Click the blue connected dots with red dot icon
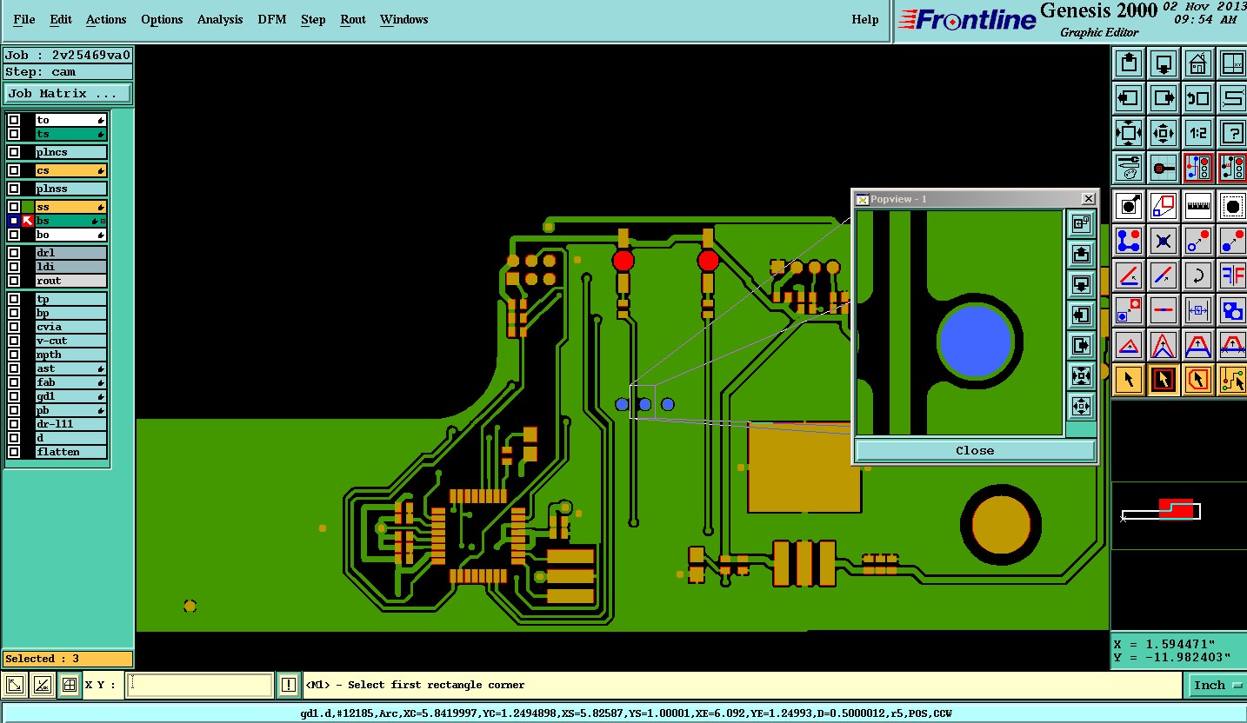Viewport: 1247px width, 723px height. coord(1129,241)
